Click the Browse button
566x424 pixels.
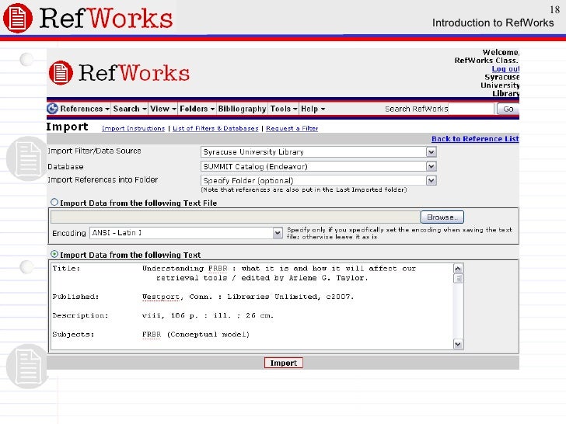point(442,217)
